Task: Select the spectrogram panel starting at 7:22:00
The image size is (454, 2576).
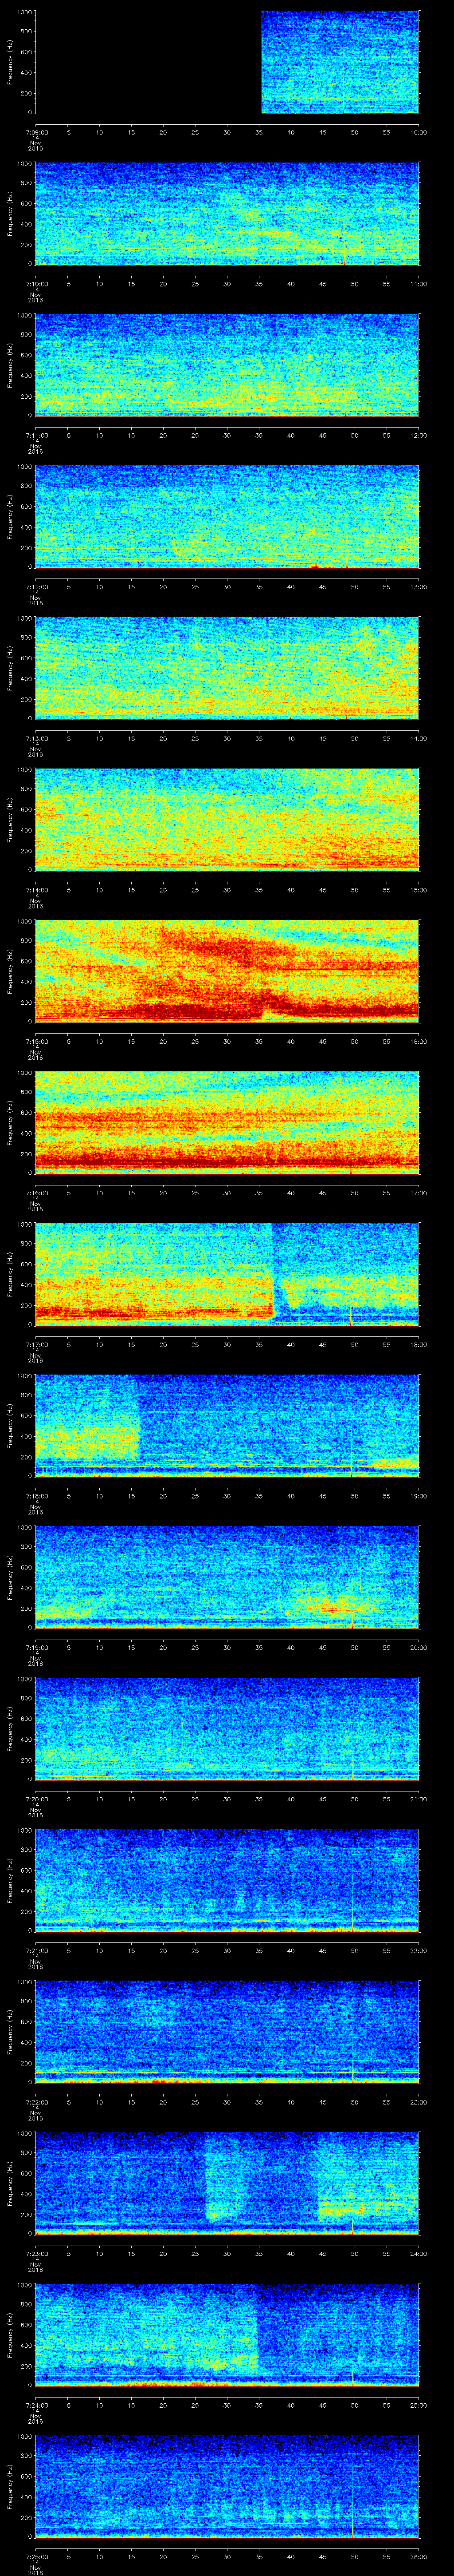Action: (x=227, y=2032)
